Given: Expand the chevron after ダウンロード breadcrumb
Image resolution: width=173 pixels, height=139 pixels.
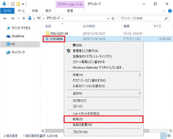Looking at the screenshot, I should (x=63, y=18).
